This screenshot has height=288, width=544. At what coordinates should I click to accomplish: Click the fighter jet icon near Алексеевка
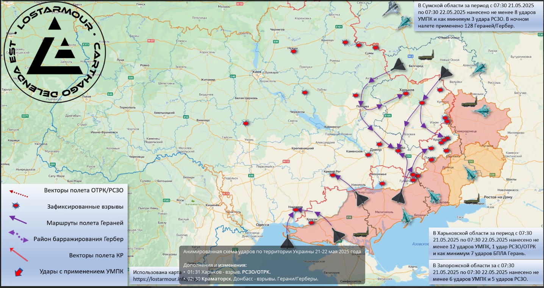(x=478, y=68)
